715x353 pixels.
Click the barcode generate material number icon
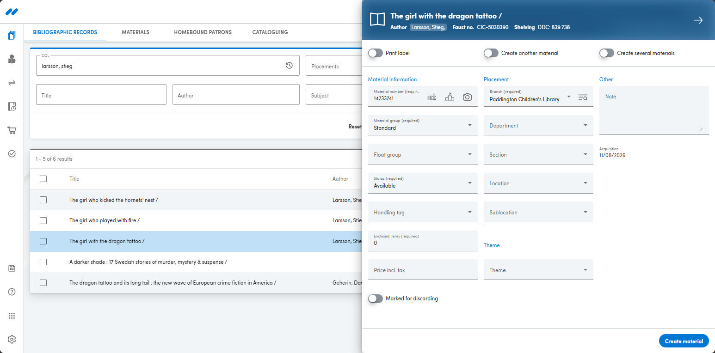(432, 97)
